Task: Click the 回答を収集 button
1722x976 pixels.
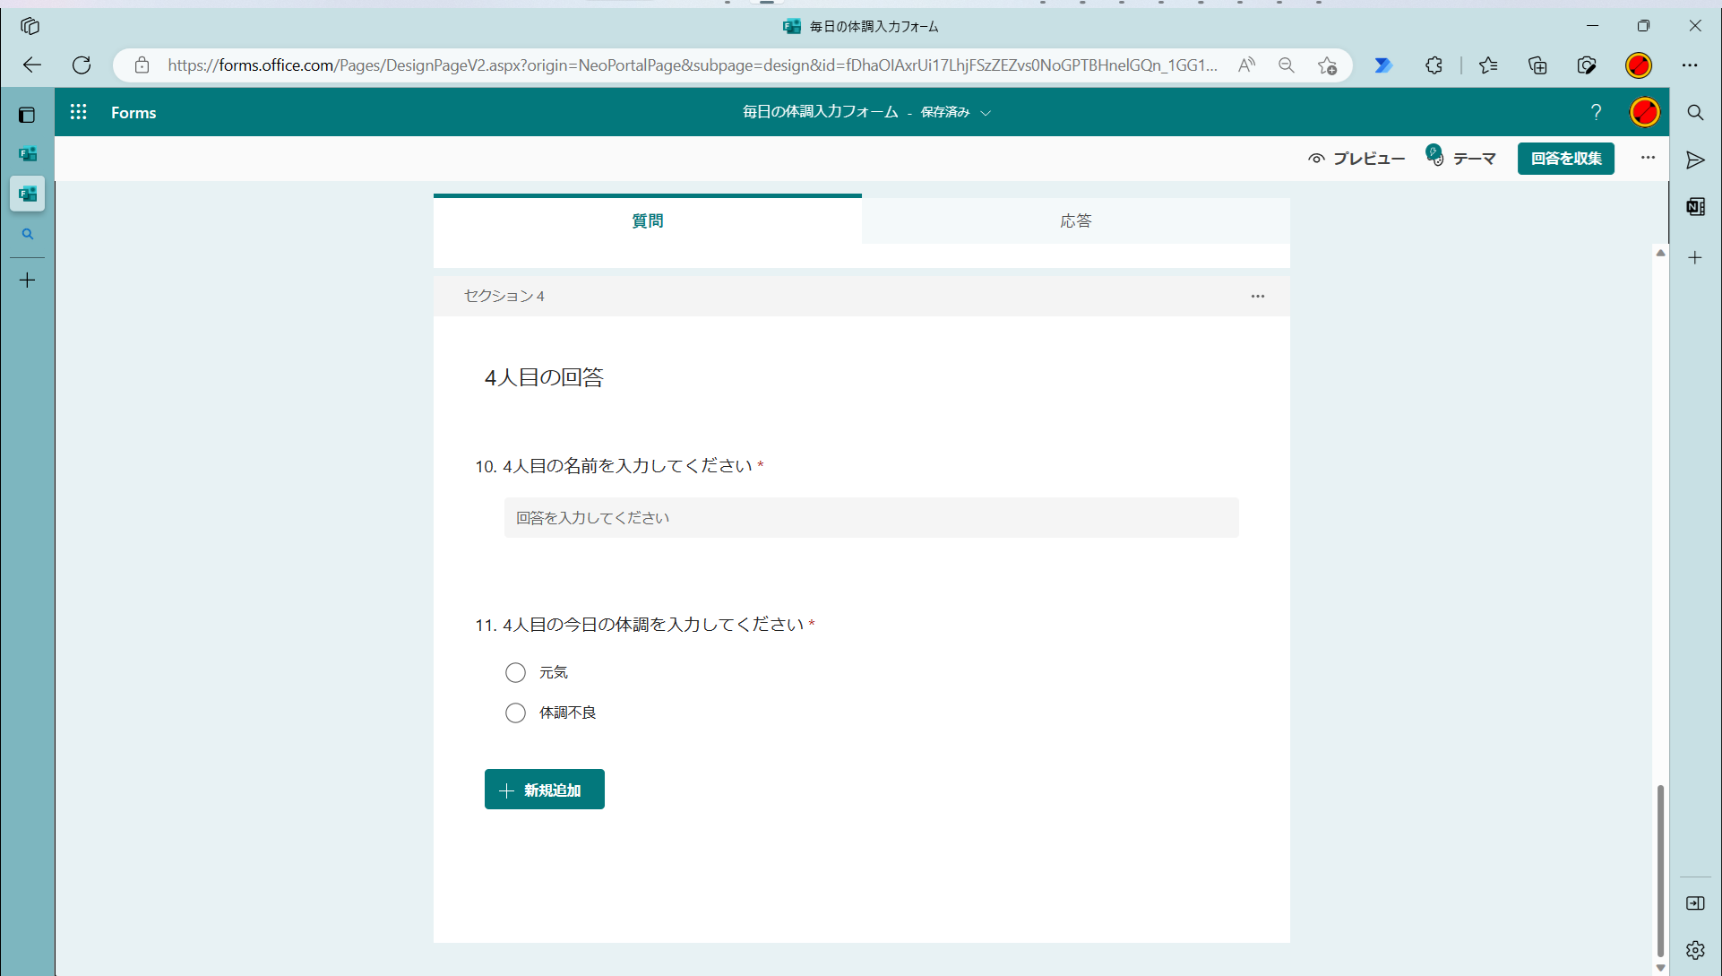Action: 1565,159
